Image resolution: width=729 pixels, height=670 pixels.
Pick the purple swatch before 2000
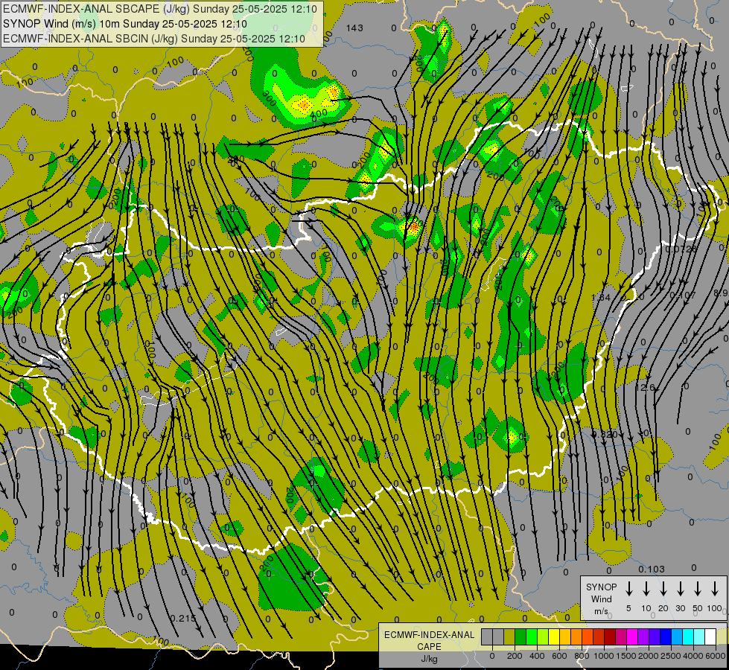(x=644, y=636)
